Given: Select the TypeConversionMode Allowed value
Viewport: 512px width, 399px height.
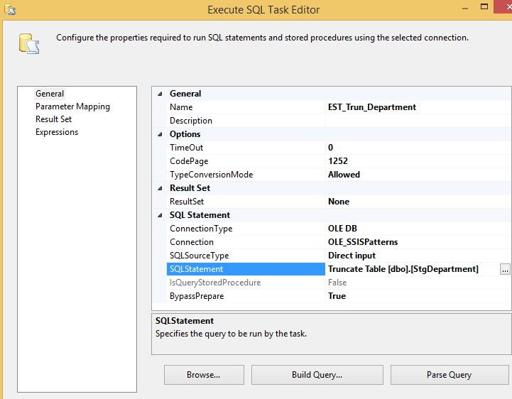Looking at the screenshot, I should (x=417, y=175).
